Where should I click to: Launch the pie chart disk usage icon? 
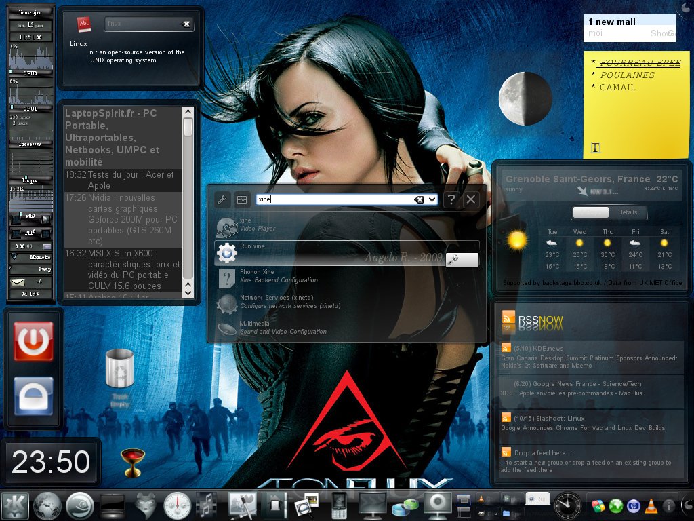[x=405, y=506]
